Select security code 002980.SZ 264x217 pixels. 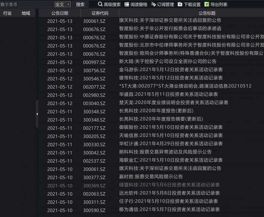94,95
